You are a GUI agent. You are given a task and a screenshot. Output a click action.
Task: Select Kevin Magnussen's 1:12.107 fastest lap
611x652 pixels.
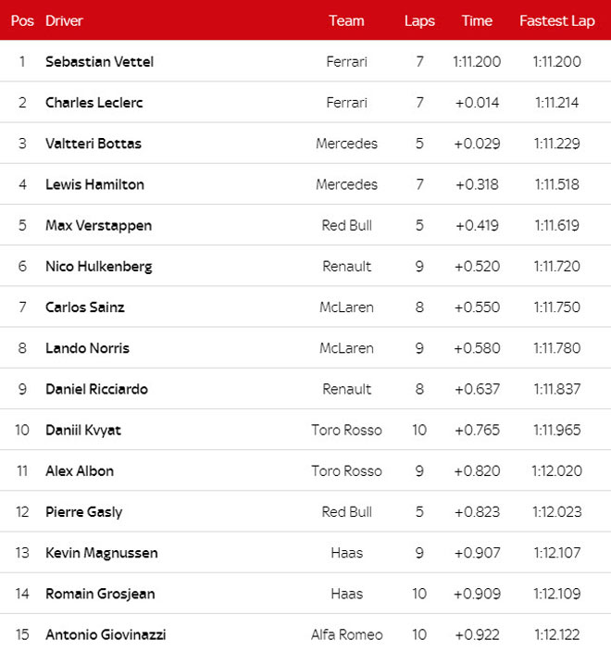[556, 553]
